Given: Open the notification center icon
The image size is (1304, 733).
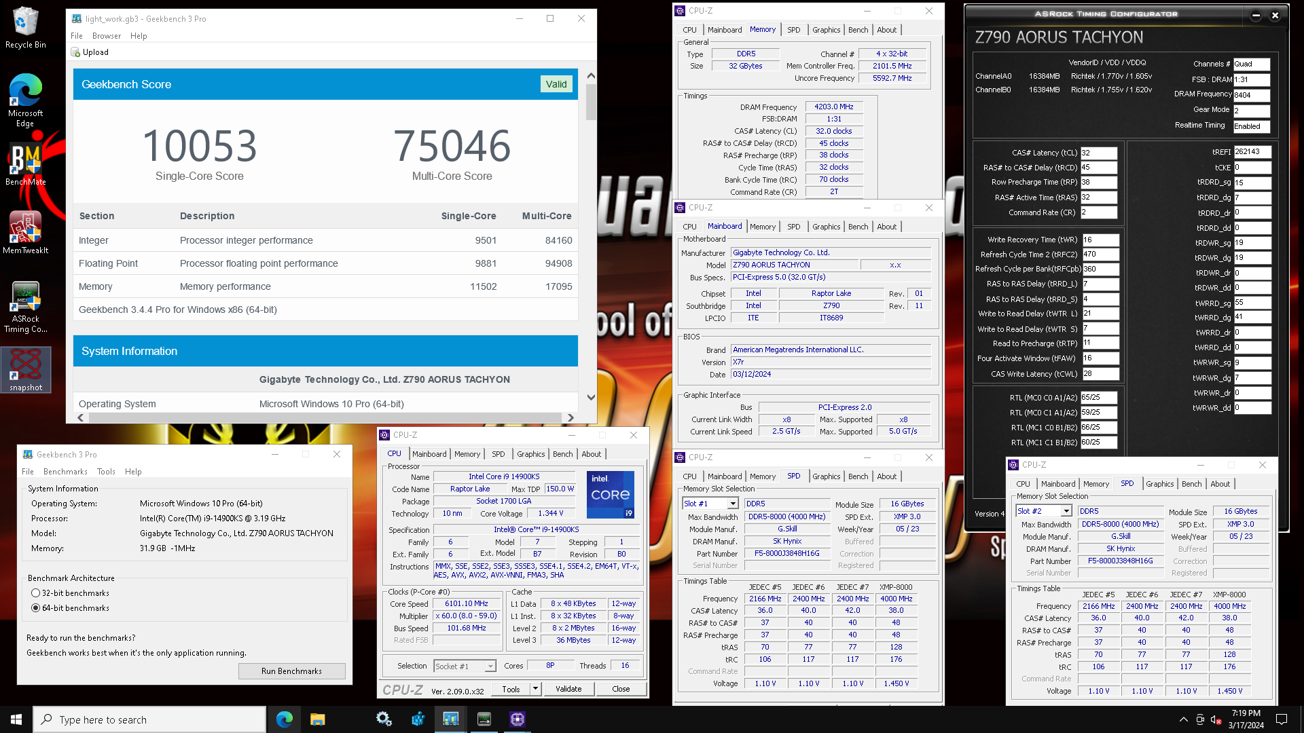Looking at the screenshot, I should click(x=1282, y=719).
